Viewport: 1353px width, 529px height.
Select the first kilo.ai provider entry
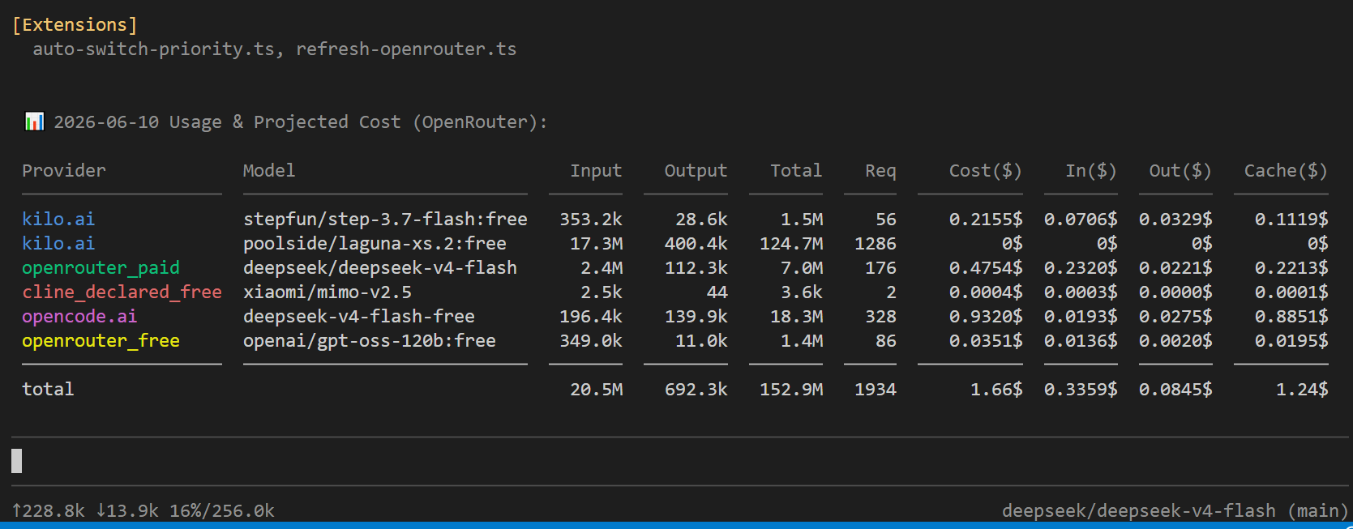point(58,219)
